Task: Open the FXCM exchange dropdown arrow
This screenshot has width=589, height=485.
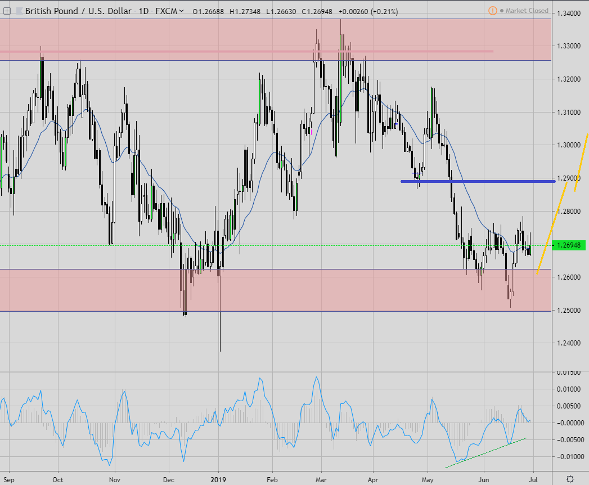Action: point(181,11)
